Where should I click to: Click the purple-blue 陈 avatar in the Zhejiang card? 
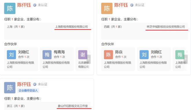[10, 88]
